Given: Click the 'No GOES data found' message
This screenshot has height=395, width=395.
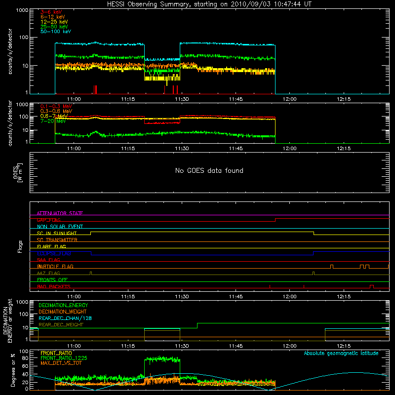Looking at the screenshot, I should click(x=209, y=170).
